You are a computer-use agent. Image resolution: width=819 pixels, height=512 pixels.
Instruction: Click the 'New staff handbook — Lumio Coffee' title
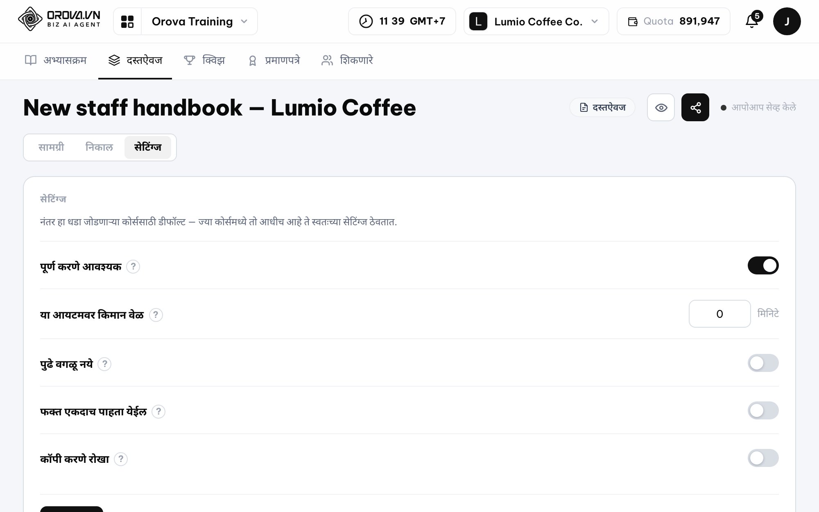[219, 108]
